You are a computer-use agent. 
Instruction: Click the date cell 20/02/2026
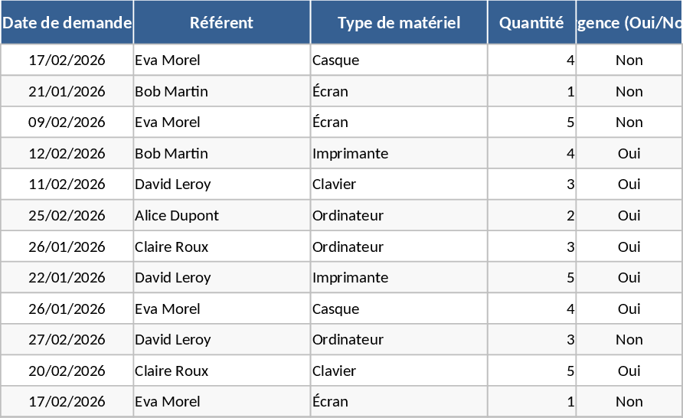(67, 371)
